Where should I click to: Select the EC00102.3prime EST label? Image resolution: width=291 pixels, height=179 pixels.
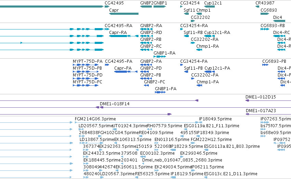[157, 153]
